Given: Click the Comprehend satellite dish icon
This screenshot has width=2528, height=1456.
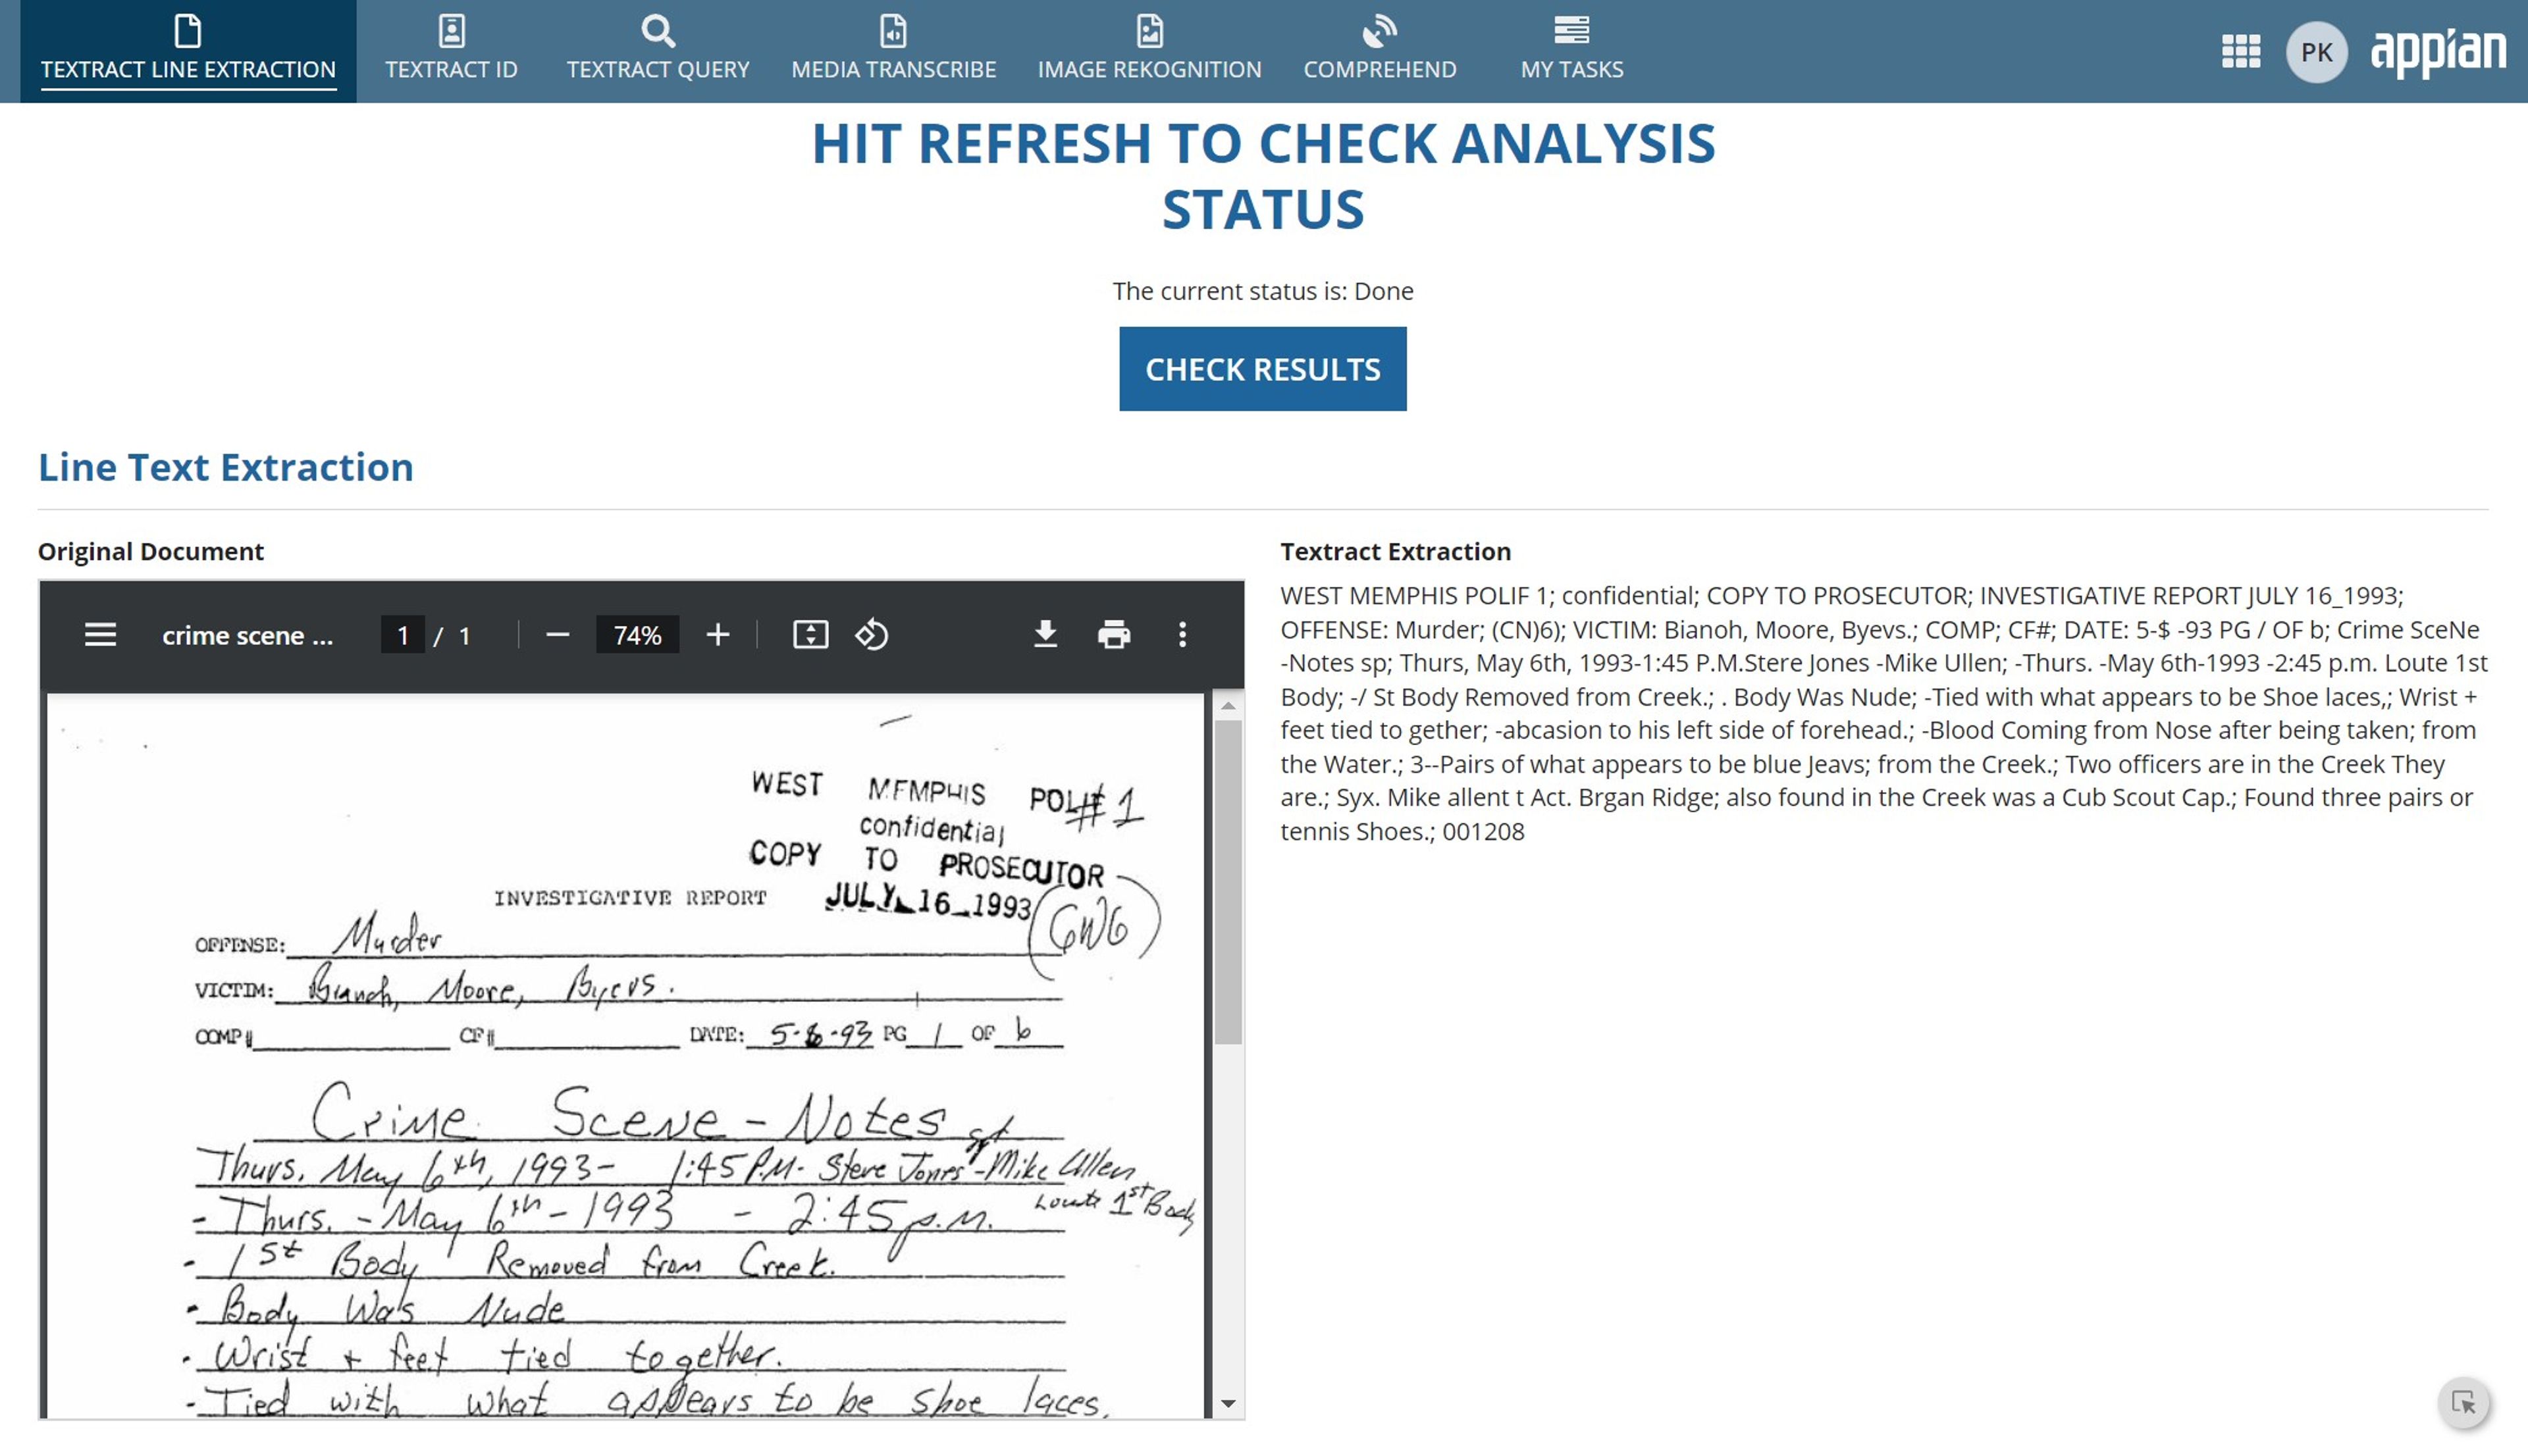Looking at the screenshot, I should [1379, 31].
